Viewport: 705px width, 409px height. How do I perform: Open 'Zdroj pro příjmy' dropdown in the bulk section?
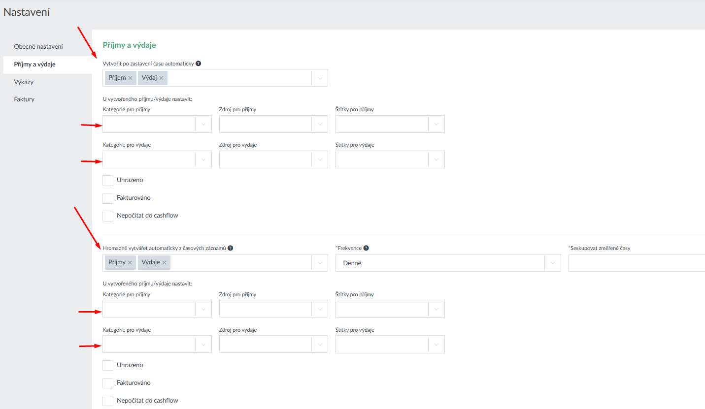pos(273,309)
